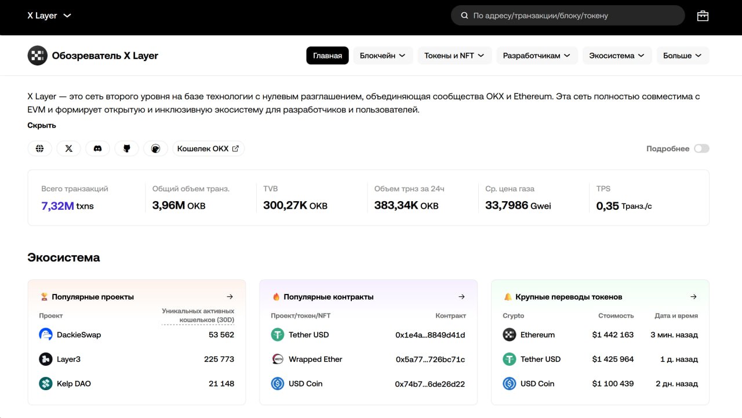This screenshot has width=742, height=418.
Task: Open the 7,32M total transactions link
Action: point(57,205)
